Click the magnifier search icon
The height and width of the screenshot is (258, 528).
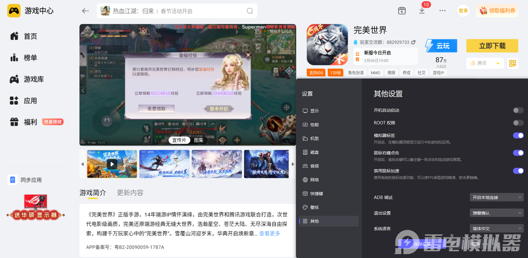(x=250, y=11)
